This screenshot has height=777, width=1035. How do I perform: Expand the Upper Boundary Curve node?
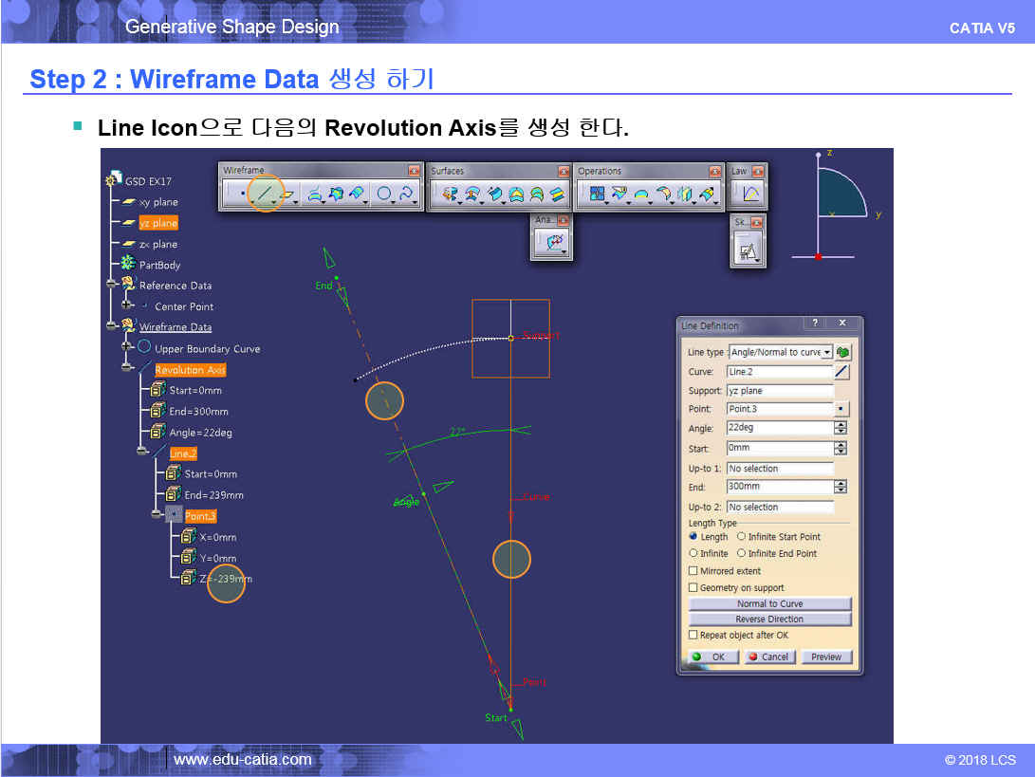click(x=127, y=348)
